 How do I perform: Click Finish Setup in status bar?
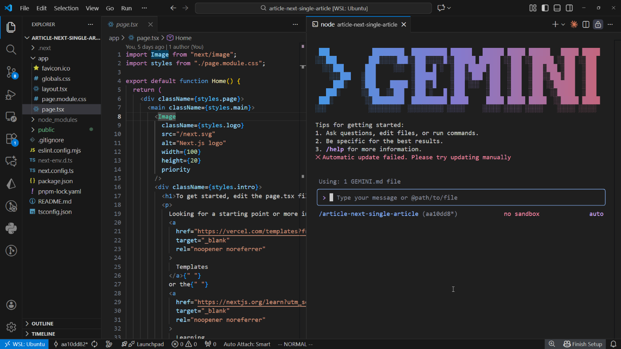point(582,344)
